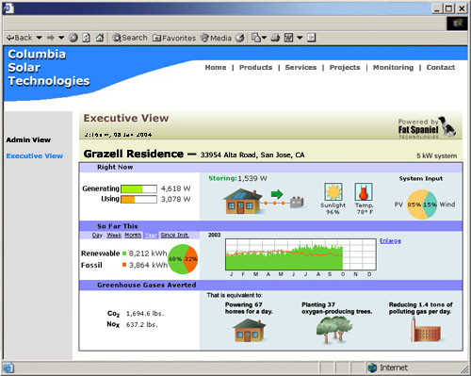This screenshot has height=376, width=471.
Task: Select the Since Inst. time range tab
Action: coord(174,236)
